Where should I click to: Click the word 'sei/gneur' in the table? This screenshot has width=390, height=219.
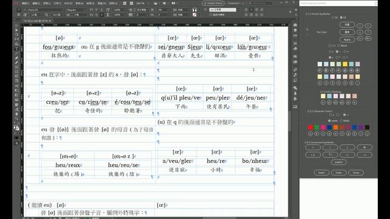(171, 47)
